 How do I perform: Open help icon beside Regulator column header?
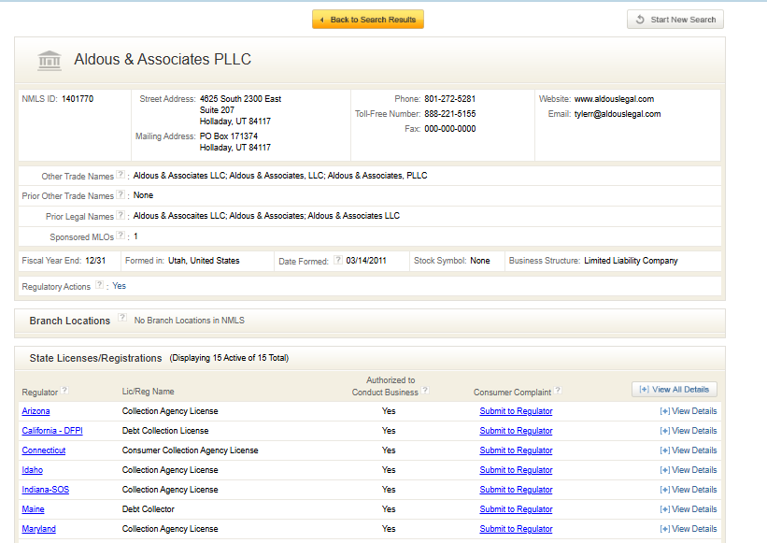tap(64, 391)
